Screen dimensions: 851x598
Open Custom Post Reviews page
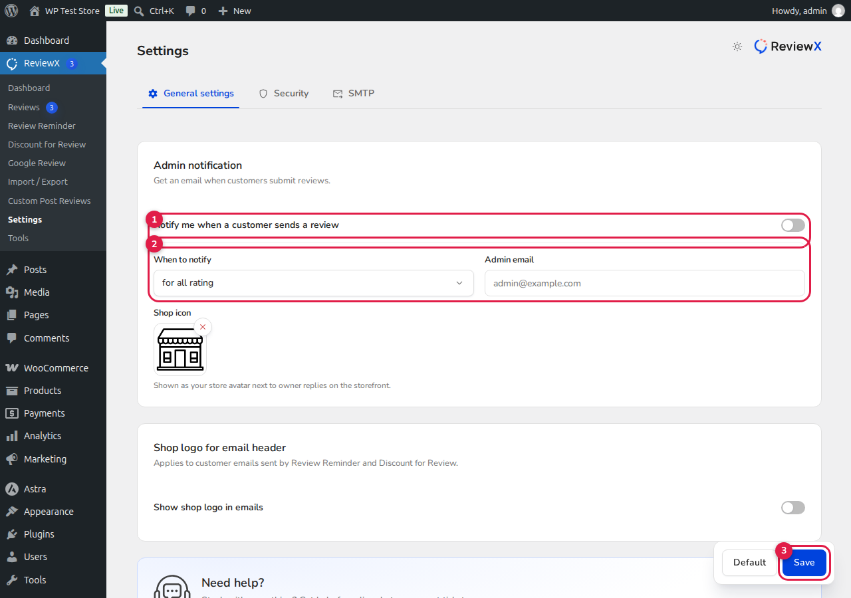coord(53,201)
